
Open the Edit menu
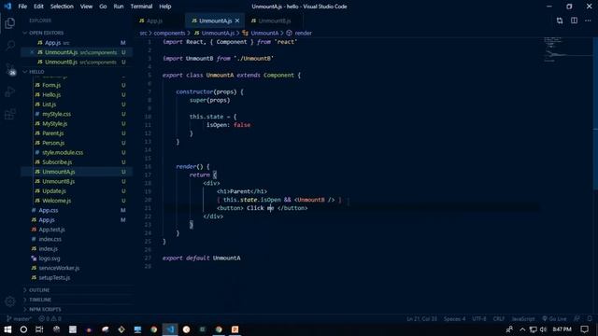pos(38,7)
